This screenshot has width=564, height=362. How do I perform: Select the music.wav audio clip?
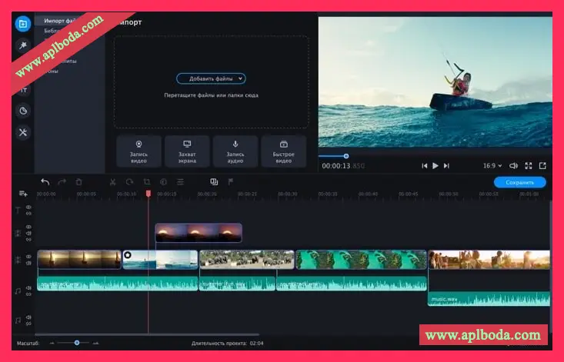489,299
